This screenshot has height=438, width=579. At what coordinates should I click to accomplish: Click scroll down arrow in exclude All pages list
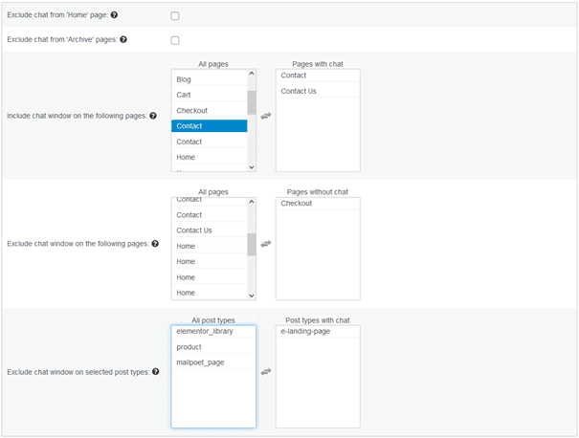coord(252,296)
